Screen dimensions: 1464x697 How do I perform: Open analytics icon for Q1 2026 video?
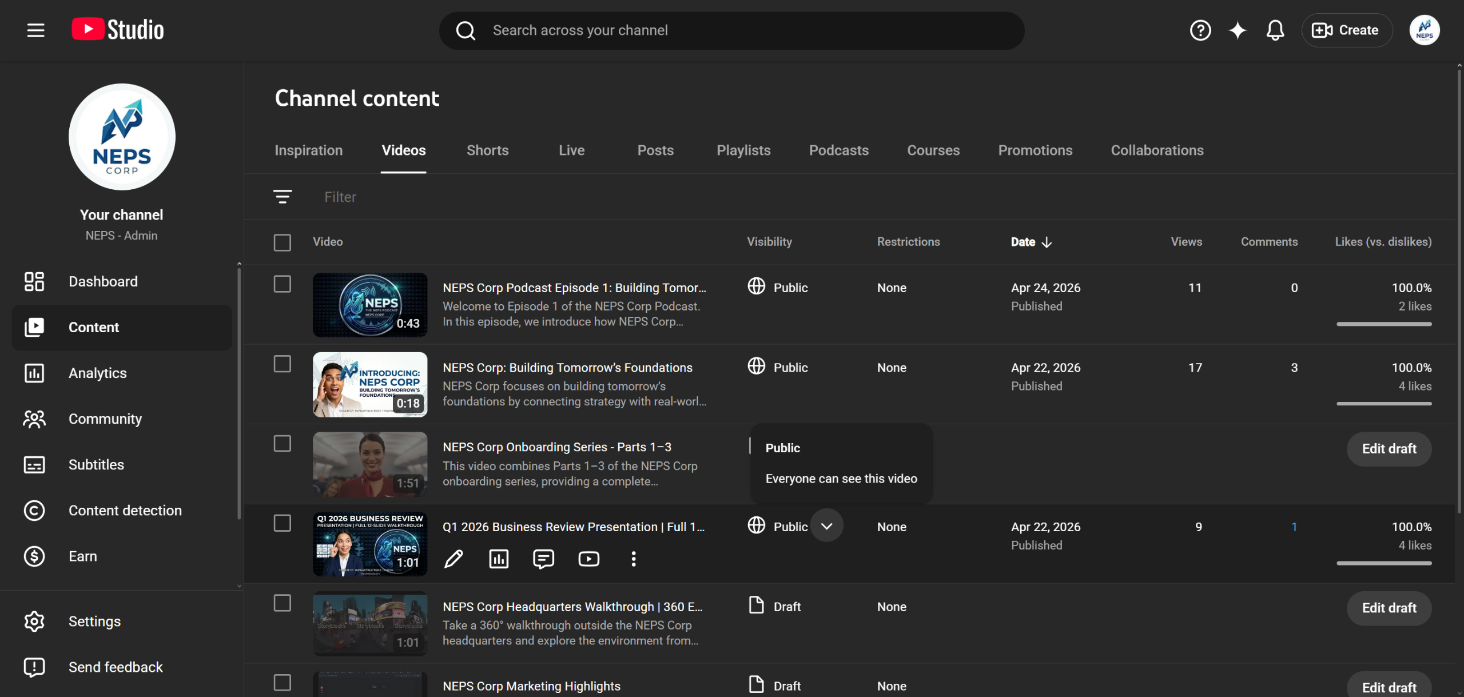[499, 559]
